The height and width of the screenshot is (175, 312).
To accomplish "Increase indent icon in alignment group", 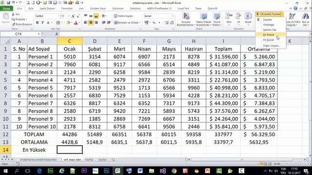I will [x=109, y=23].
